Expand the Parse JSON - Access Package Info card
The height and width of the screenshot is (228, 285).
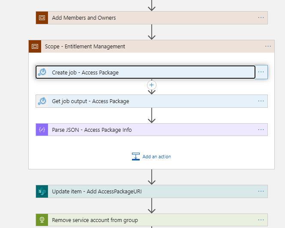152,130
